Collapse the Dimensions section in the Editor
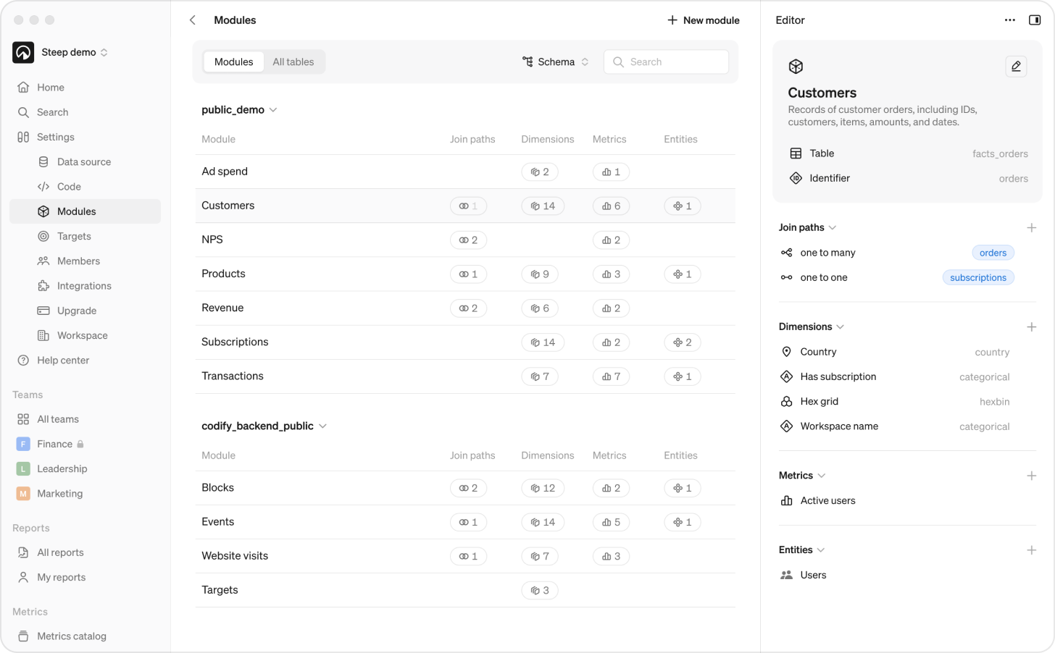 [841, 326]
